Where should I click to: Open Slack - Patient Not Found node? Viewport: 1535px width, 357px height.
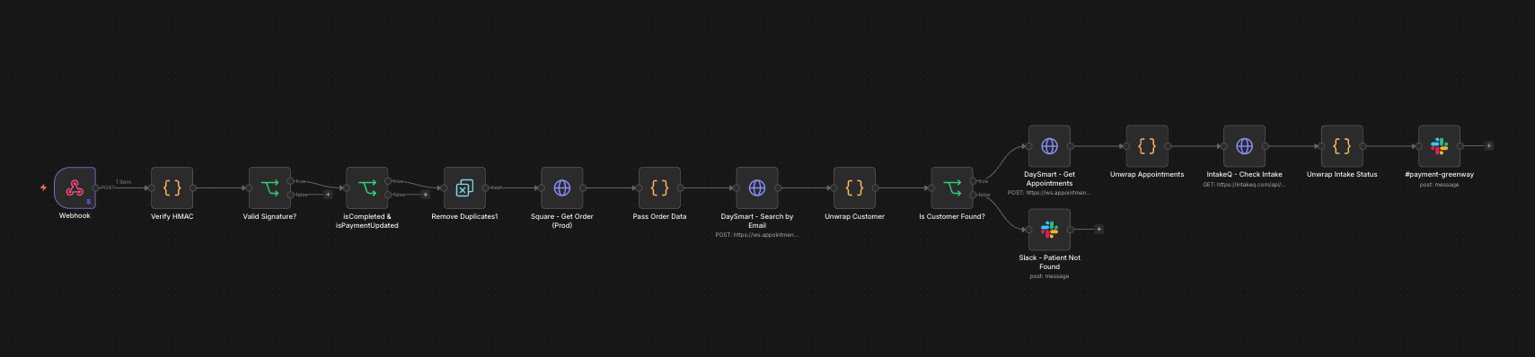tap(1049, 230)
